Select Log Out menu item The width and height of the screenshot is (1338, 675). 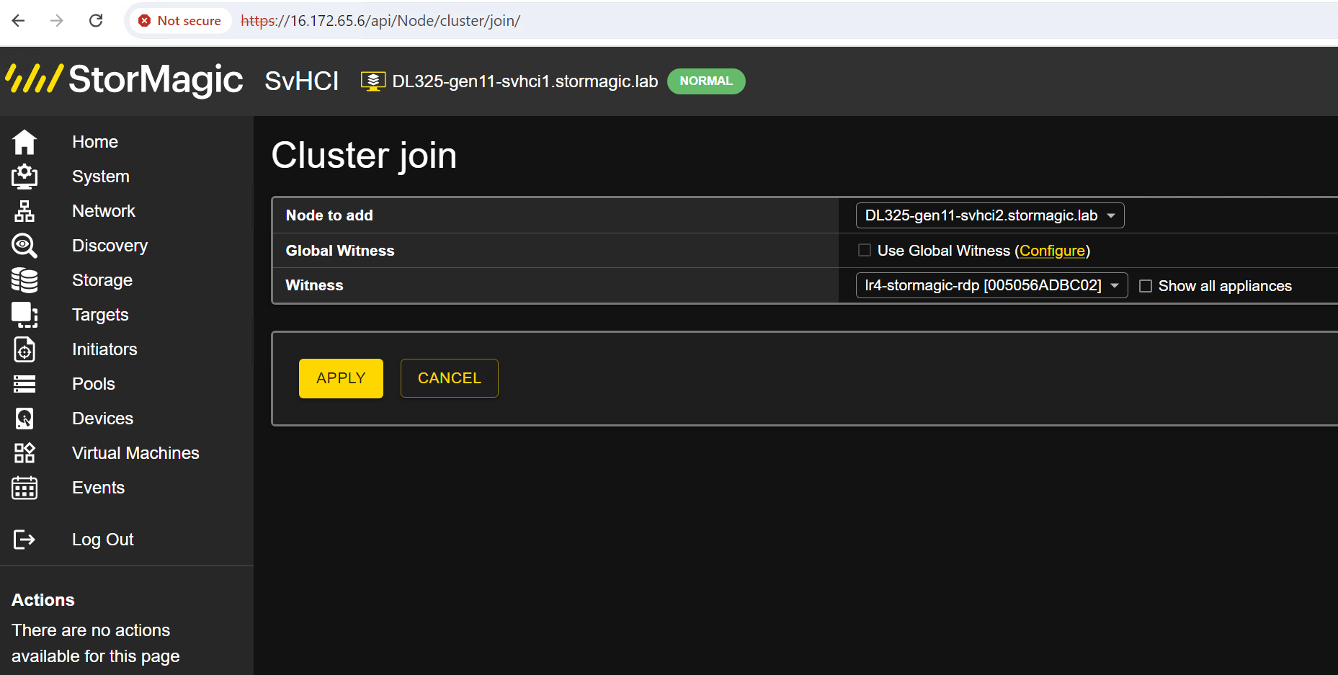103,540
